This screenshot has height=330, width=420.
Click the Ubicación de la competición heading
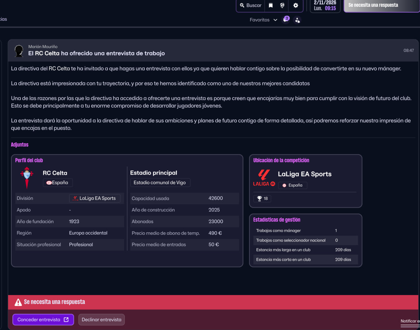pos(281,160)
